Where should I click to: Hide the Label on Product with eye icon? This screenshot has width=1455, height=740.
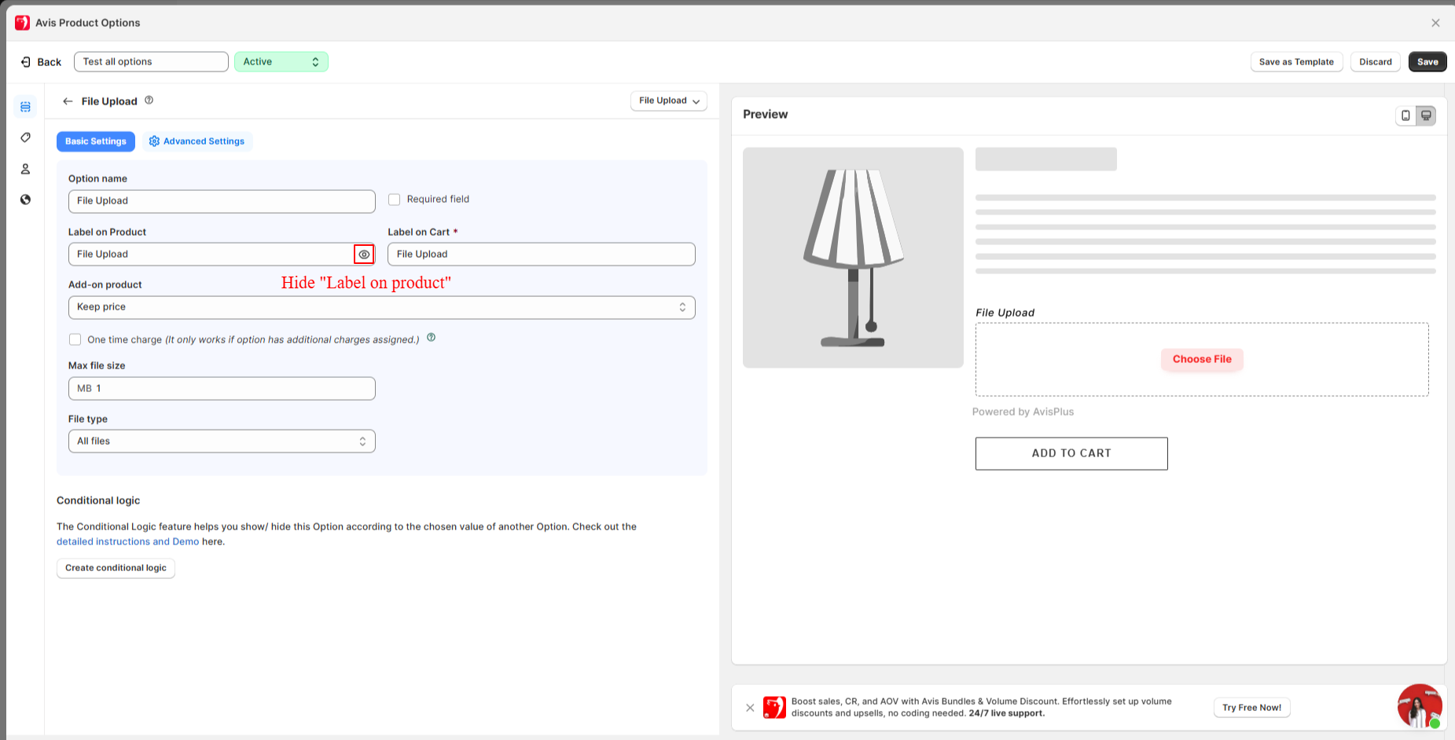364,255
